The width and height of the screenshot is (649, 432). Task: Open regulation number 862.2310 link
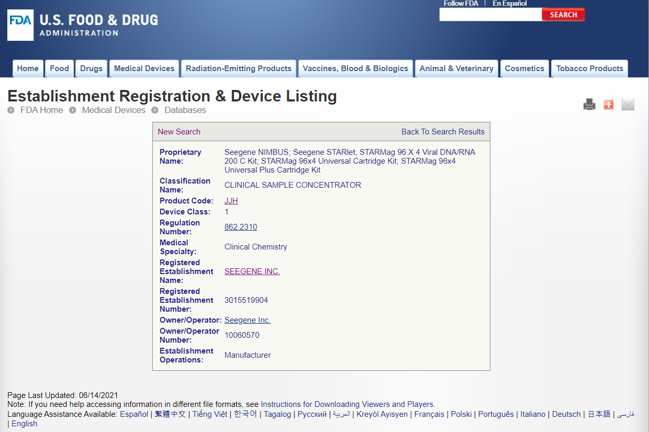[241, 227]
